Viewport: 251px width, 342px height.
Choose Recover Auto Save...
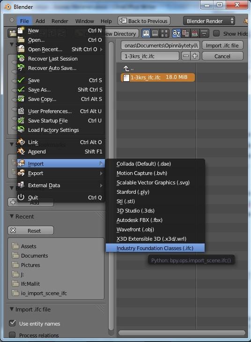[x=61, y=68]
